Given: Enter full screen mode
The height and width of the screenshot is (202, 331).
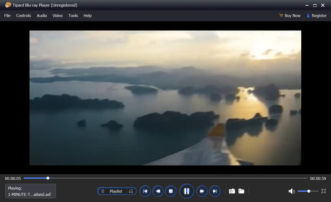Looking at the screenshot, I should tap(323, 191).
